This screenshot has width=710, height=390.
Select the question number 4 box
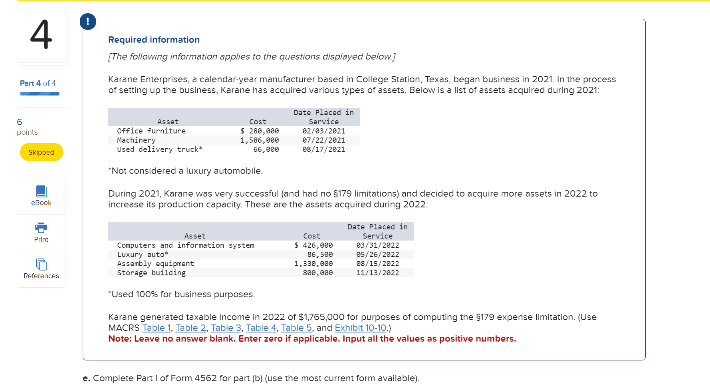(x=42, y=36)
